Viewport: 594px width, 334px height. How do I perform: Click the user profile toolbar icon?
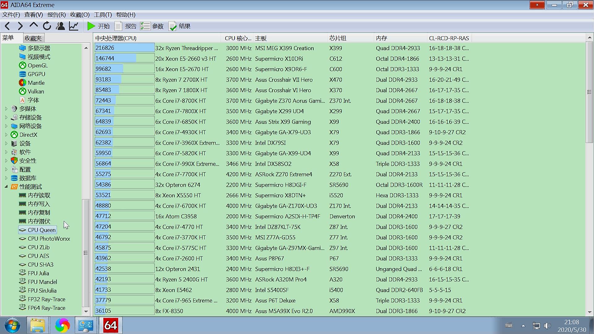[60, 26]
